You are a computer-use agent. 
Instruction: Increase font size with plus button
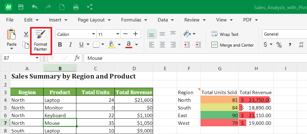click(136, 34)
